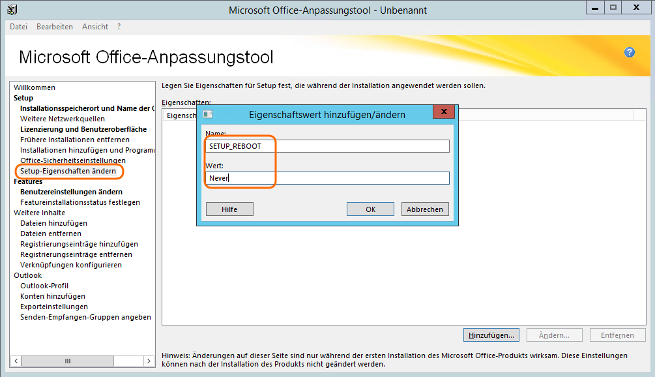
Task: Go to Registrierungseinträge hinzufügen
Action: pos(79,244)
